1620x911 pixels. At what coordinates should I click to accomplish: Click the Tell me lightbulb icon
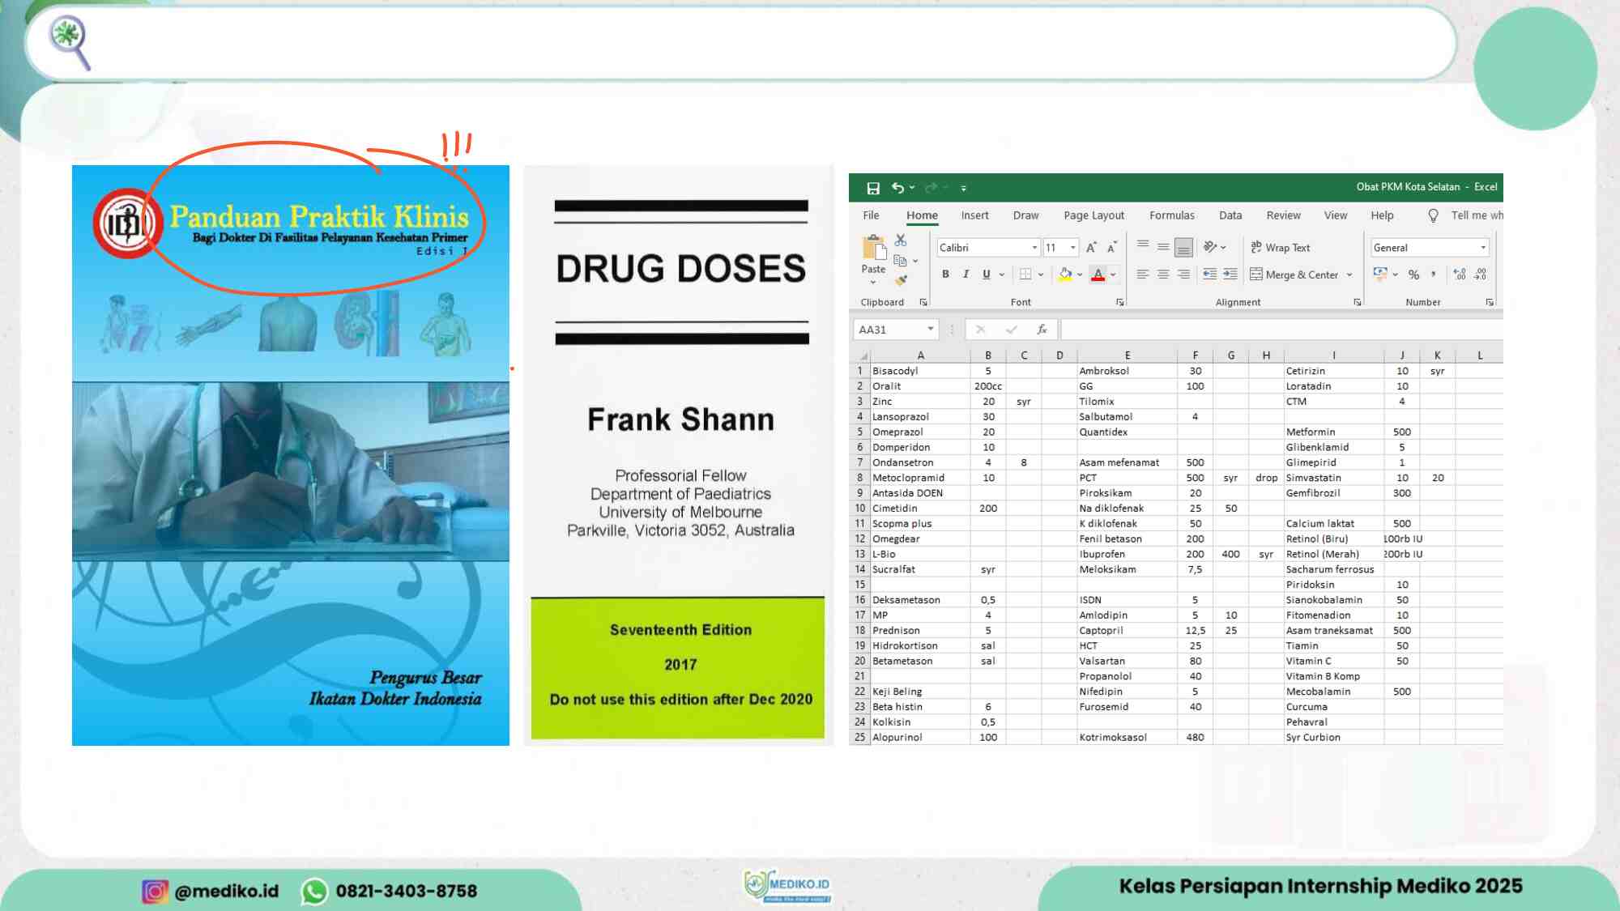click(1433, 215)
